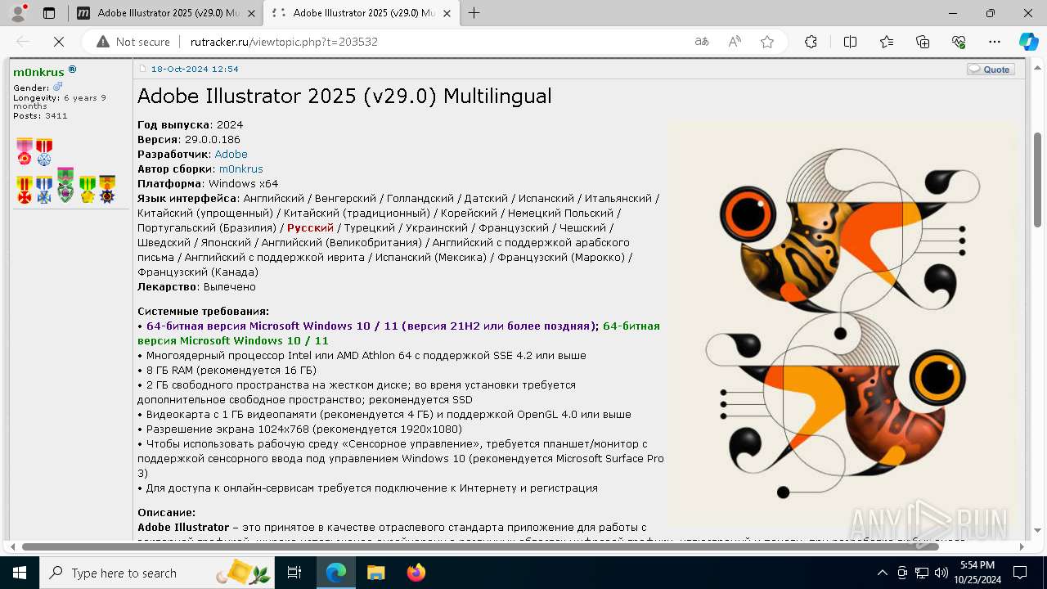Screen dimensions: 1047x589
Task: Open the 18-Oct-2024 12:54 post link
Action: pyautogui.click(x=195, y=70)
